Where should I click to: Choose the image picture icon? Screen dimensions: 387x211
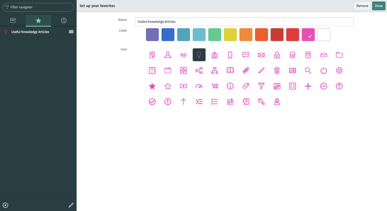(293, 71)
